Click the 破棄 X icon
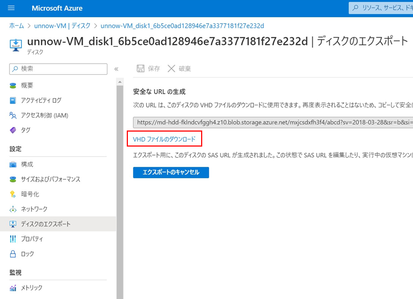The image size is (413, 299). [x=171, y=69]
